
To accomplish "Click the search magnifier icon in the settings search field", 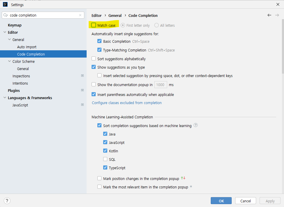I will coord(5,15).
